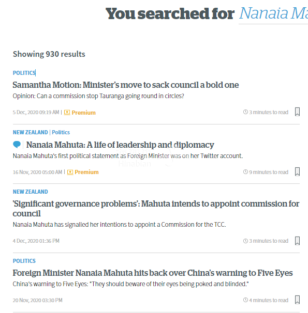308x313 pixels.
Task: Click the blue comment bubble icon
Action: tap(17, 145)
